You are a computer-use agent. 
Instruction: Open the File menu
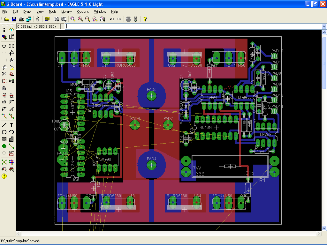click(5, 11)
